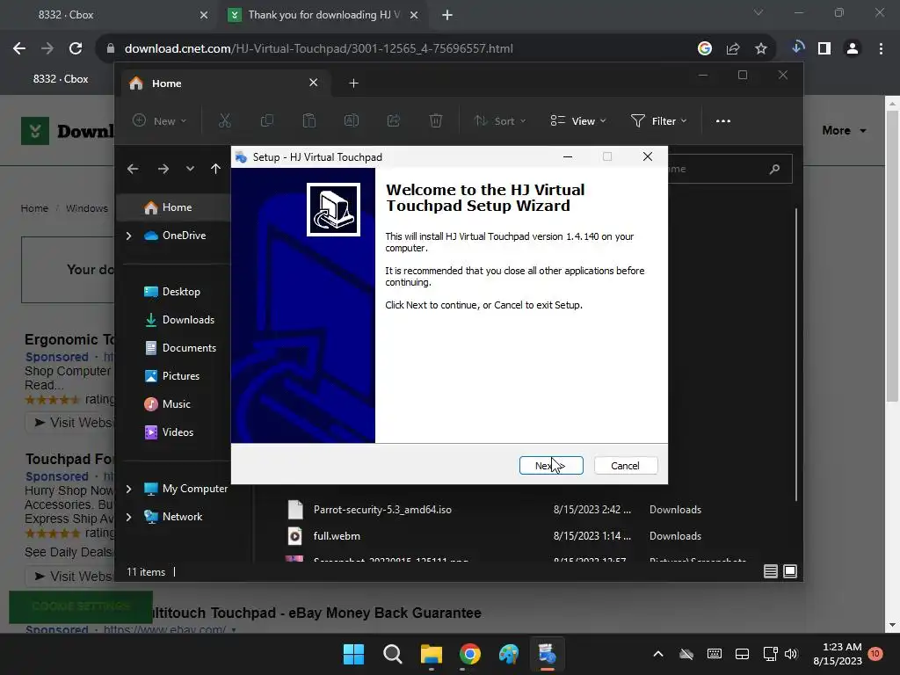Click the Delete trash icon in Explorer
The width and height of the screenshot is (900, 675).
436,120
